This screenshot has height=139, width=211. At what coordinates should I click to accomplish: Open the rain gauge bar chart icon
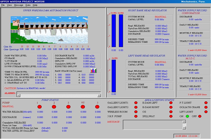94,71
